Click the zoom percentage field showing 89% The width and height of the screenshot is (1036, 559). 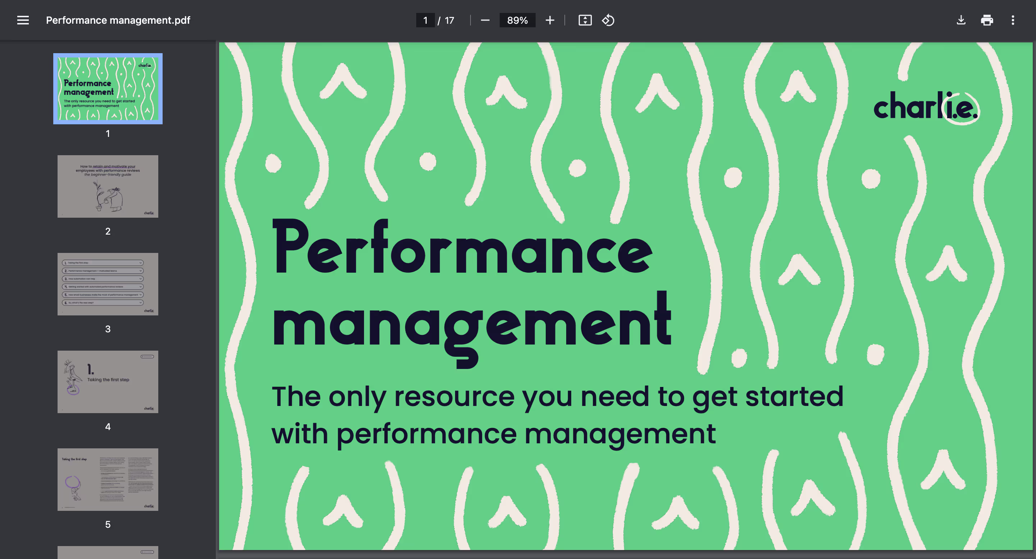coord(517,20)
